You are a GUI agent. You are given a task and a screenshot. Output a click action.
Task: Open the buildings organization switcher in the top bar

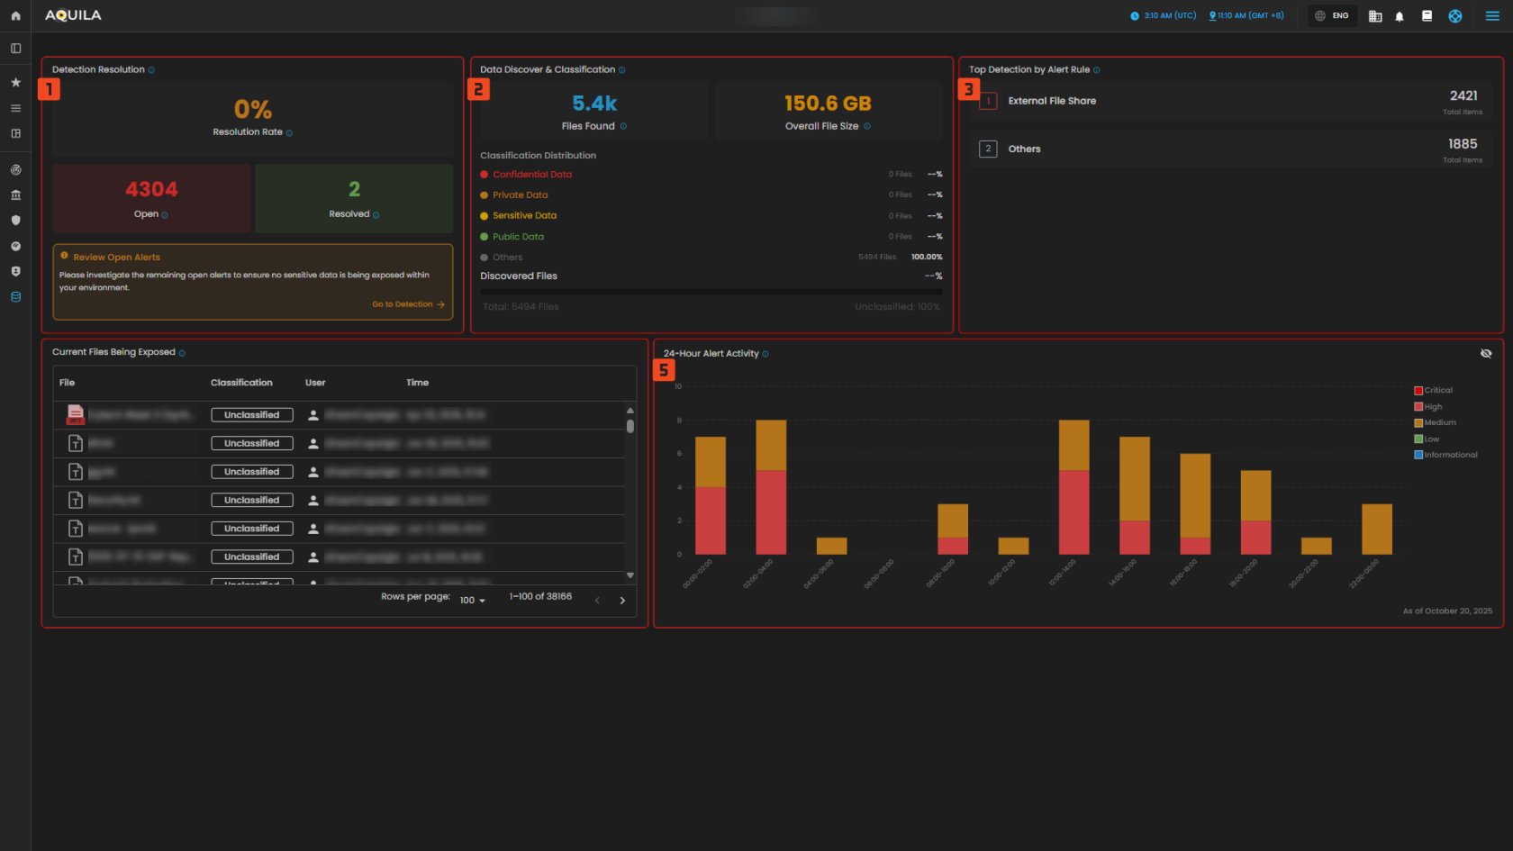pos(1374,15)
